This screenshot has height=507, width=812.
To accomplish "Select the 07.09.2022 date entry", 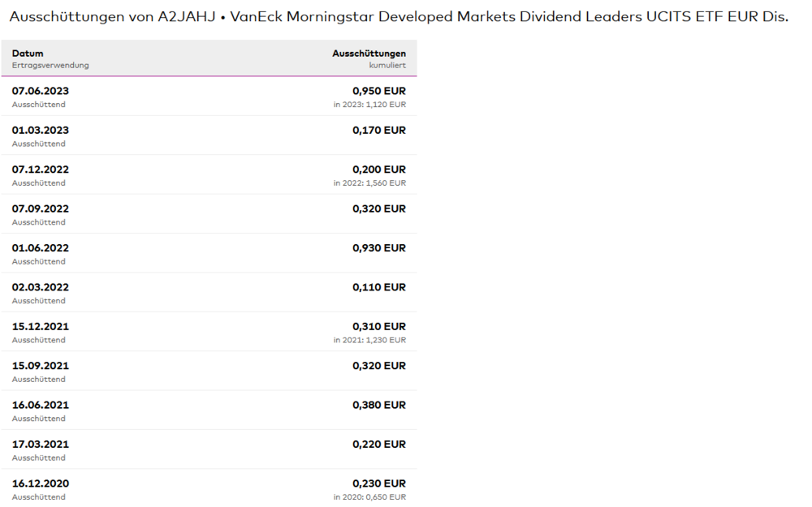I will pos(41,209).
